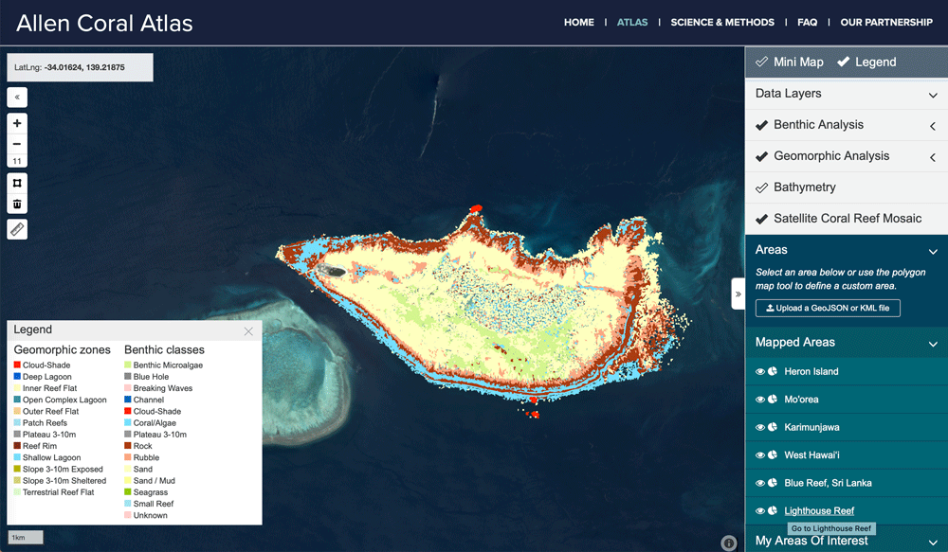Viewport: 948px width, 552px height.
Task: Open the Lighthouse Reef mapped area
Action: (x=819, y=511)
